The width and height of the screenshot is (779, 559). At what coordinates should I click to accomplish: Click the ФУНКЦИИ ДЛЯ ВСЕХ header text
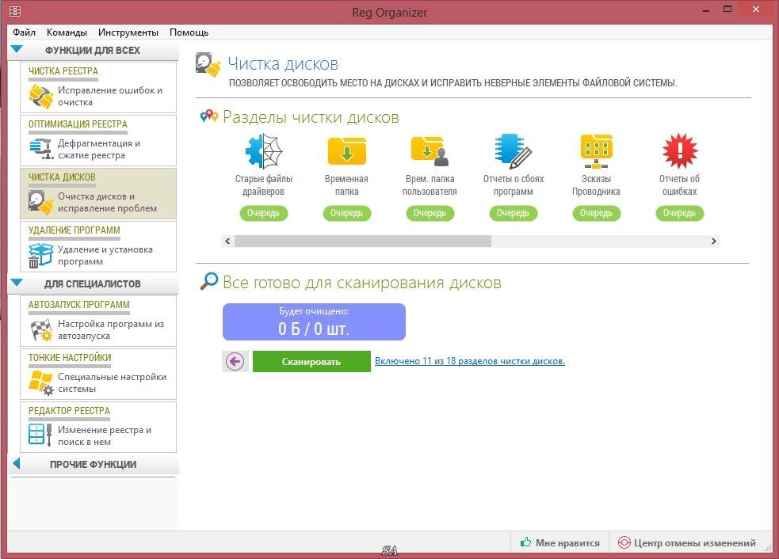point(93,50)
